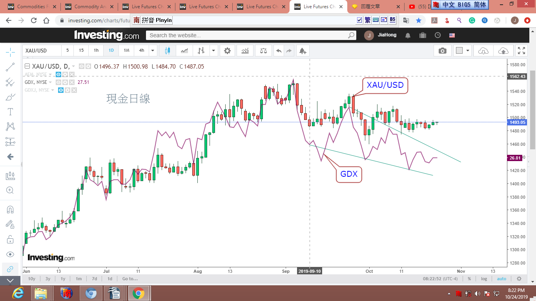The width and height of the screenshot is (536, 301).
Task: Switch to area chart style
Action: click(x=184, y=51)
